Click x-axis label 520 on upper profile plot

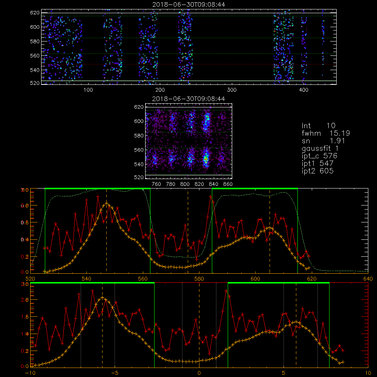tap(30, 279)
